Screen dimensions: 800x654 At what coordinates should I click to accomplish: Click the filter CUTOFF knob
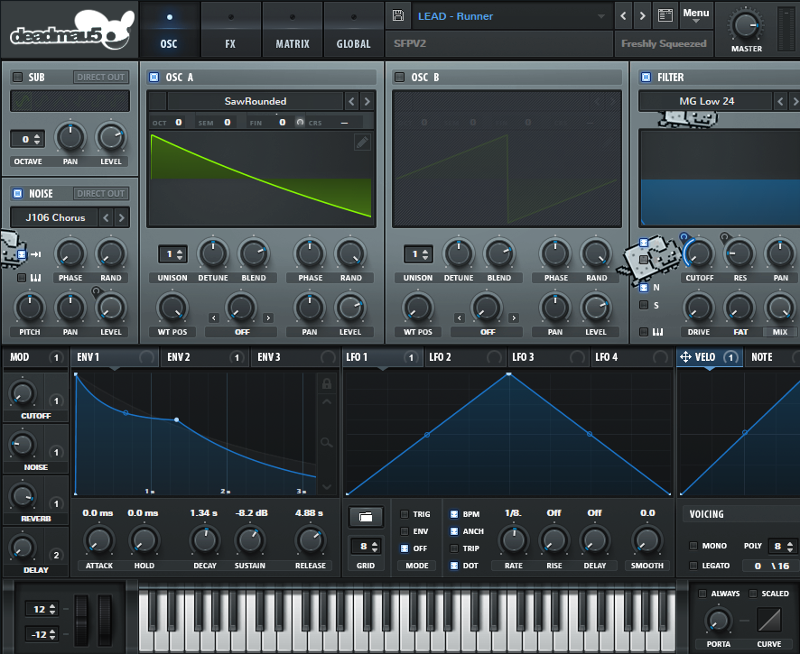click(699, 253)
